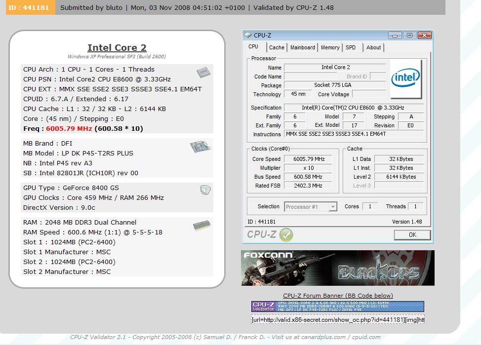
Task: Switch to the Mainboard tab
Action: [302, 47]
